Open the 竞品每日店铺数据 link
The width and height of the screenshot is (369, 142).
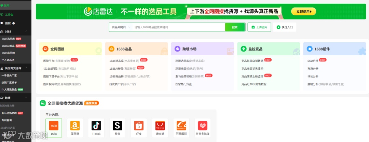pos(252,61)
